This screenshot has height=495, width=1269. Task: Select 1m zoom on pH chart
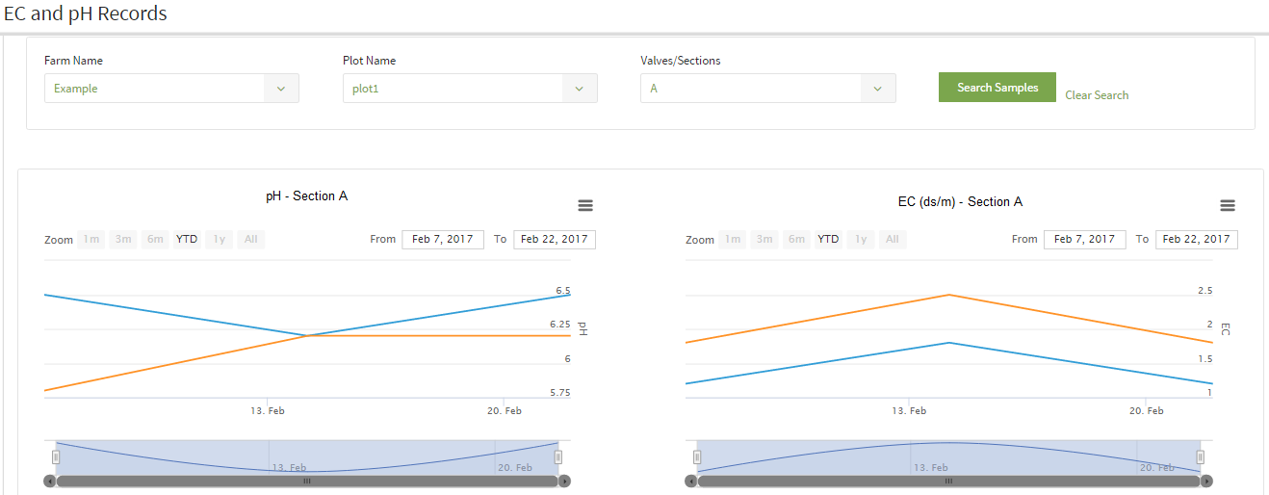91,240
